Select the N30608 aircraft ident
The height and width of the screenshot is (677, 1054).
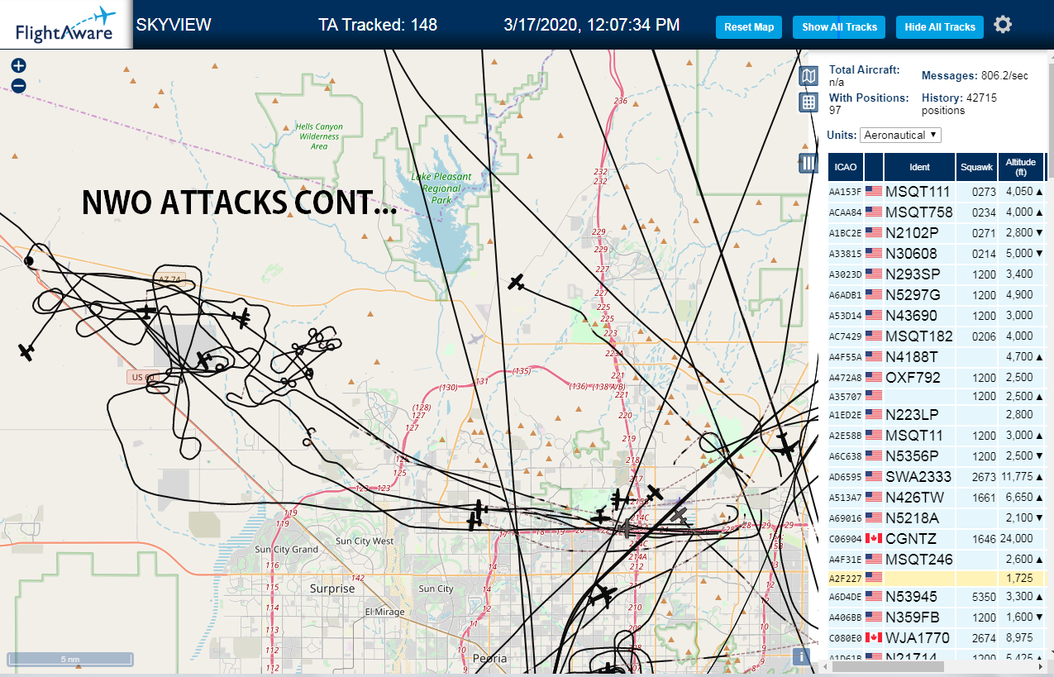tap(911, 254)
